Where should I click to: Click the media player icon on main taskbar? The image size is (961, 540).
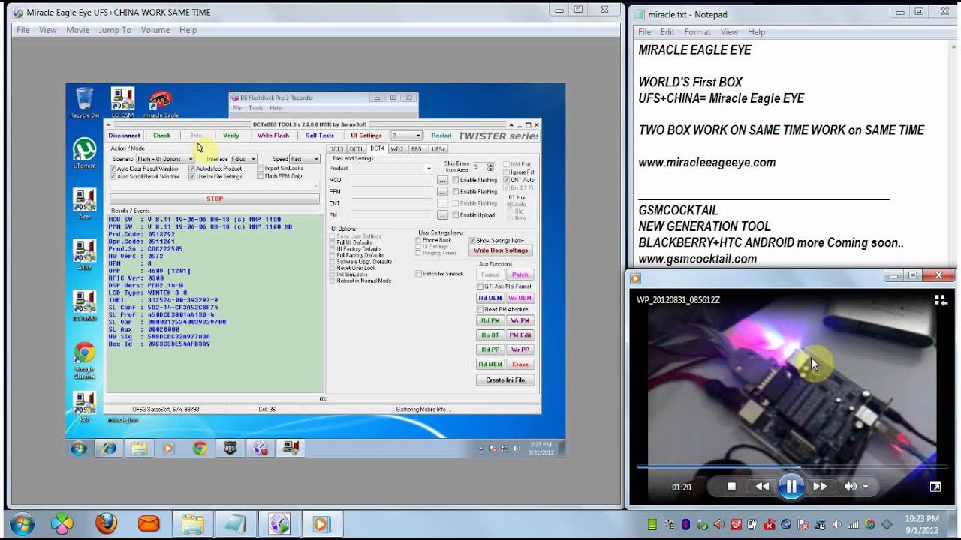(321, 523)
